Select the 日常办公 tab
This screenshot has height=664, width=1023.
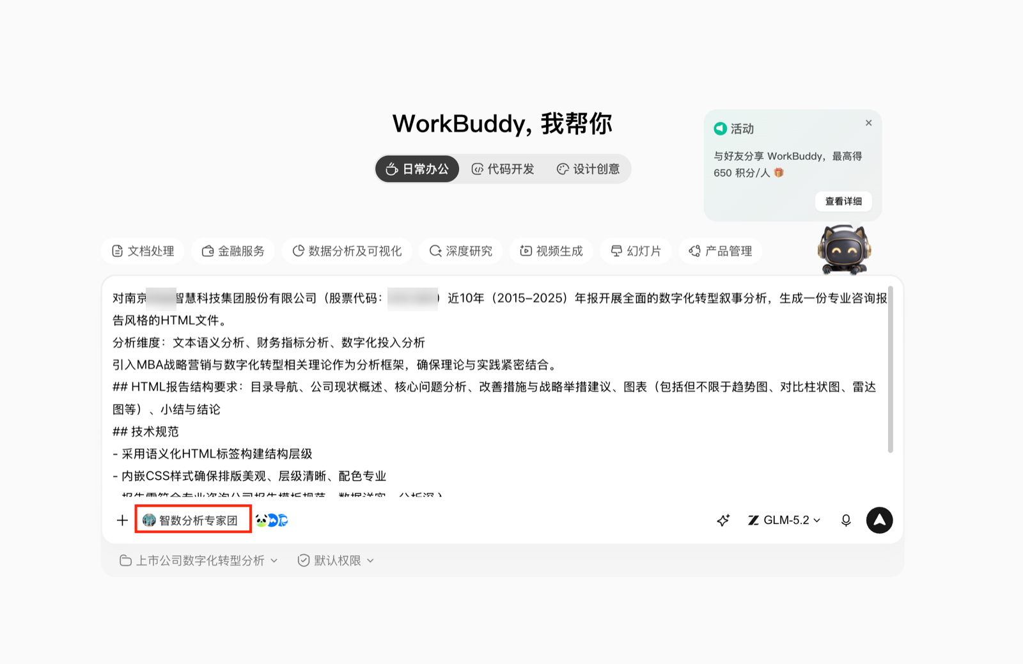coord(417,169)
